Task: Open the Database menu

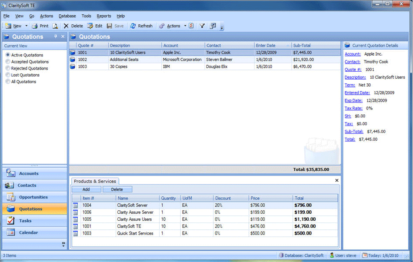Action: (x=67, y=16)
